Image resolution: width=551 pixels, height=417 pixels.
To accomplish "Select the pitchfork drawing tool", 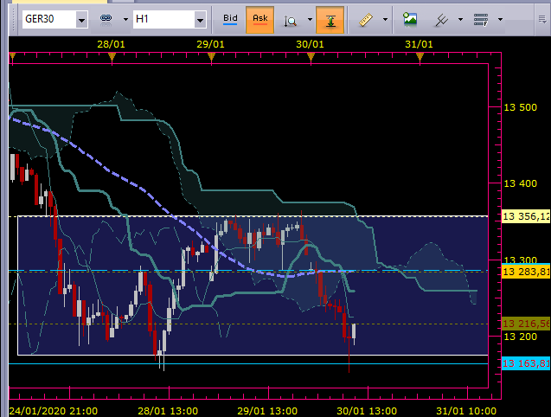I will [441, 20].
